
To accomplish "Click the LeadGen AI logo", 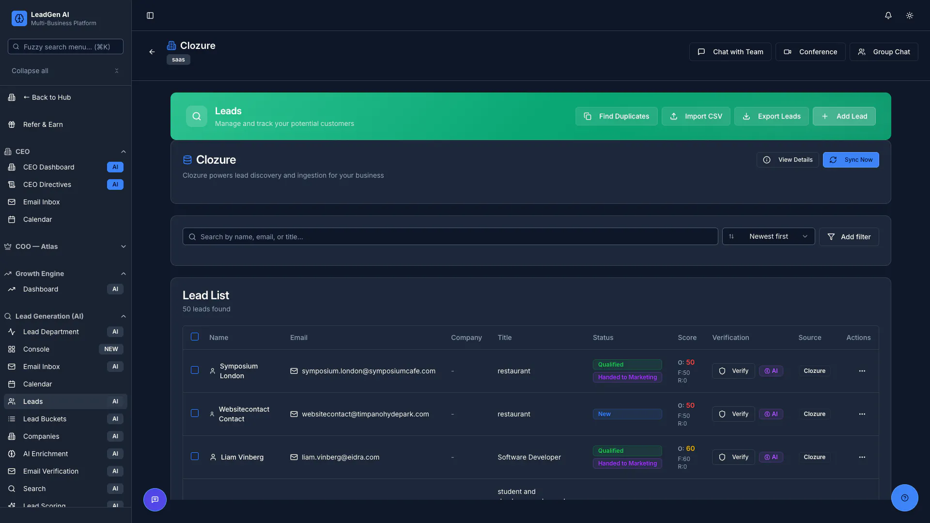I will [x=19, y=18].
